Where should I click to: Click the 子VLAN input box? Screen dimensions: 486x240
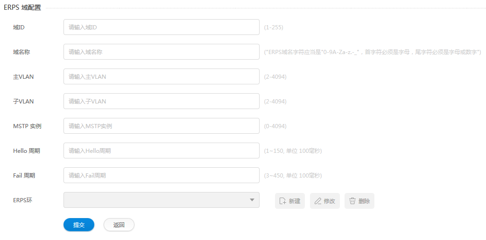(162, 101)
